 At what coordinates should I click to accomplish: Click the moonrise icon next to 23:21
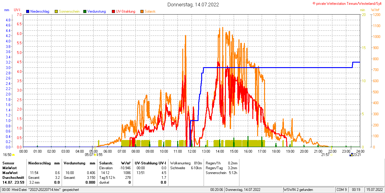click(351, 155)
